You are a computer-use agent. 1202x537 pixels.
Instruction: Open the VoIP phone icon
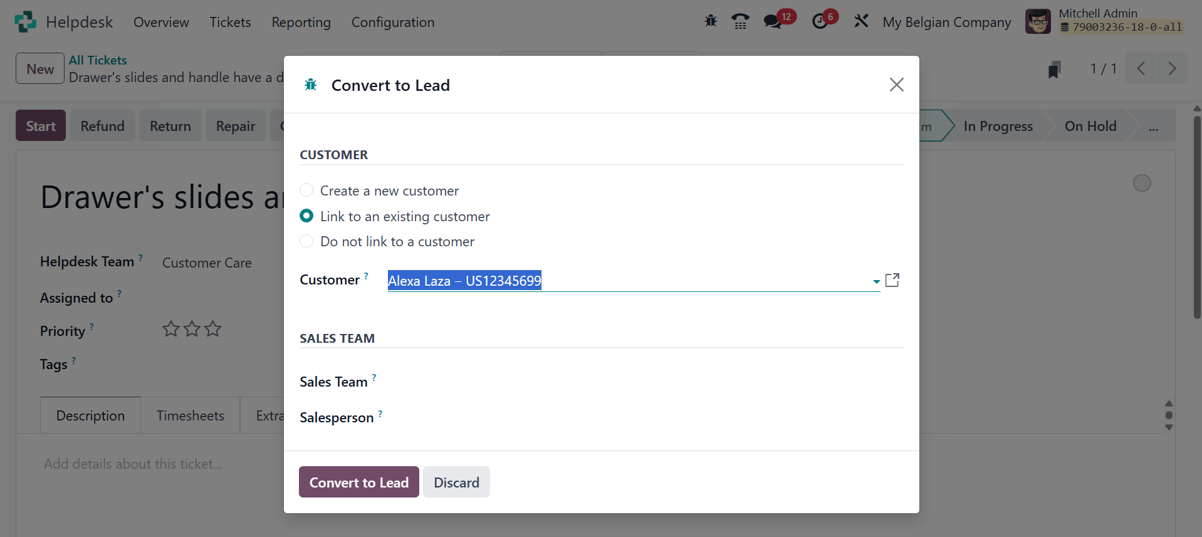(740, 22)
